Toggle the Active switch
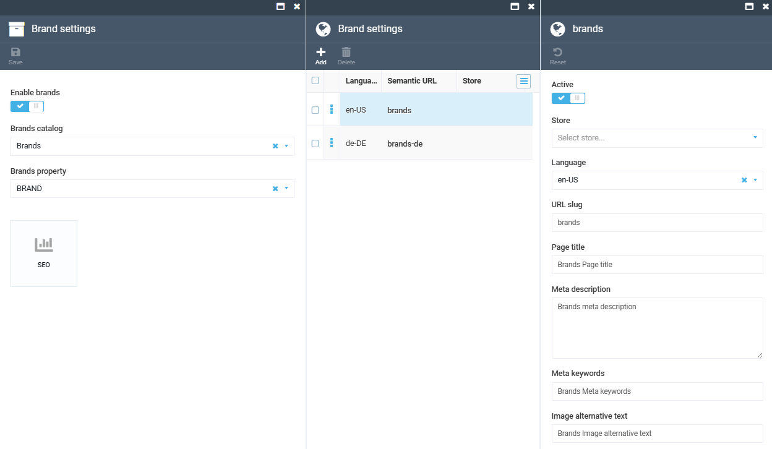The image size is (772, 449). (568, 98)
